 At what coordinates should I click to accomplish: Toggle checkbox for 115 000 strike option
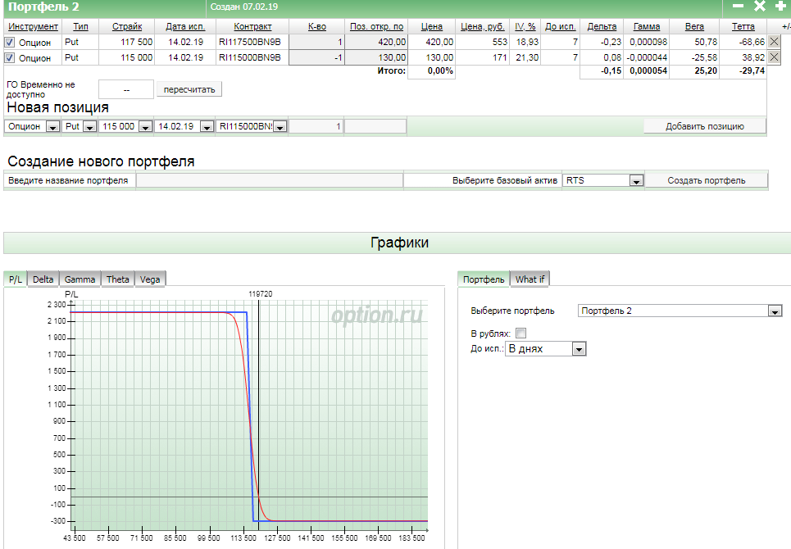10,58
